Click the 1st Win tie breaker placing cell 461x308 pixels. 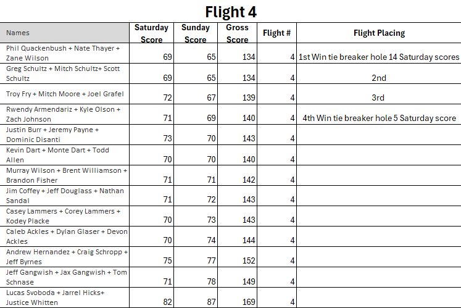pyautogui.click(x=379, y=57)
